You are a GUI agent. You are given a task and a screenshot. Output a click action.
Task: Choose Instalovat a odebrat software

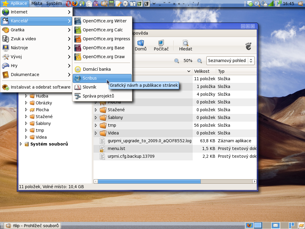point(36,87)
